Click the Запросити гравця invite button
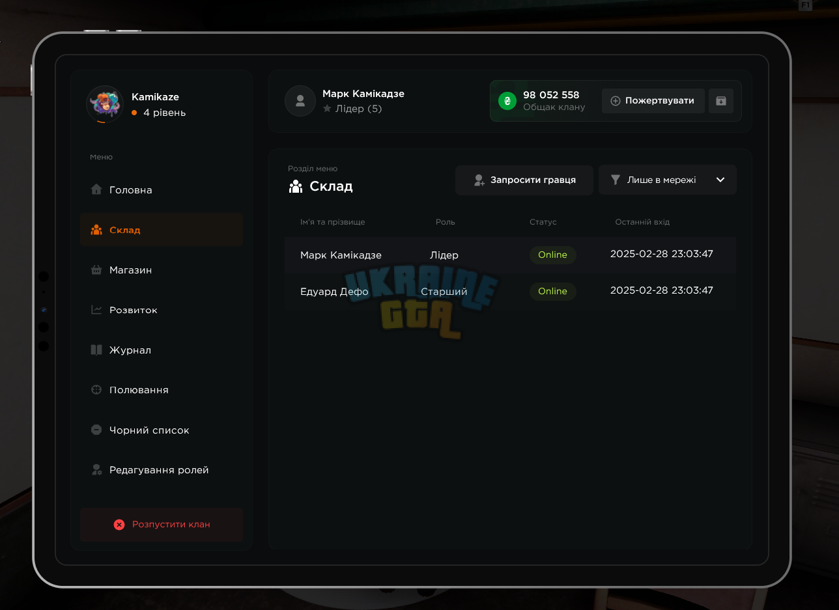 coord(524,180)
